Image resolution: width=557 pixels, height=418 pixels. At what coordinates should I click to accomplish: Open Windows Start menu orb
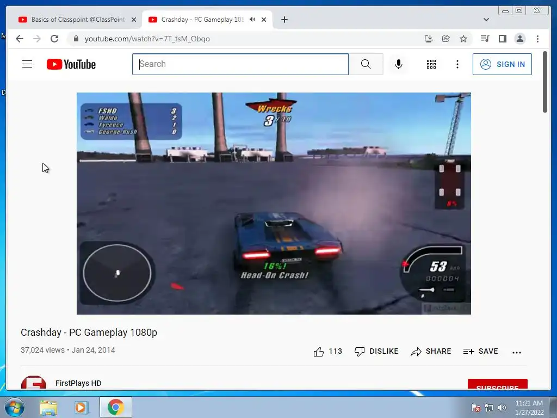(15, 407)
